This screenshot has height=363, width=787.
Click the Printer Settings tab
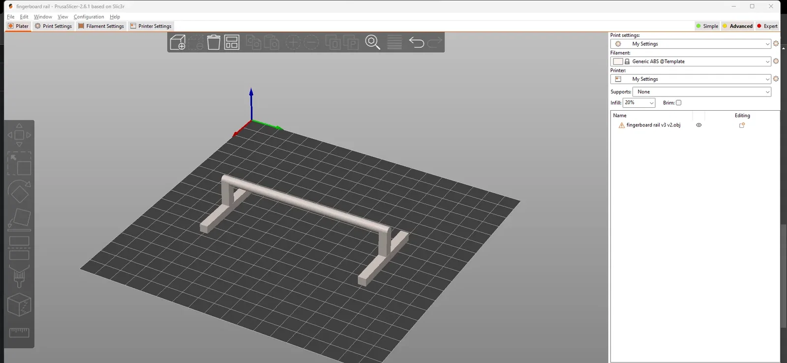tap(151, 26)
